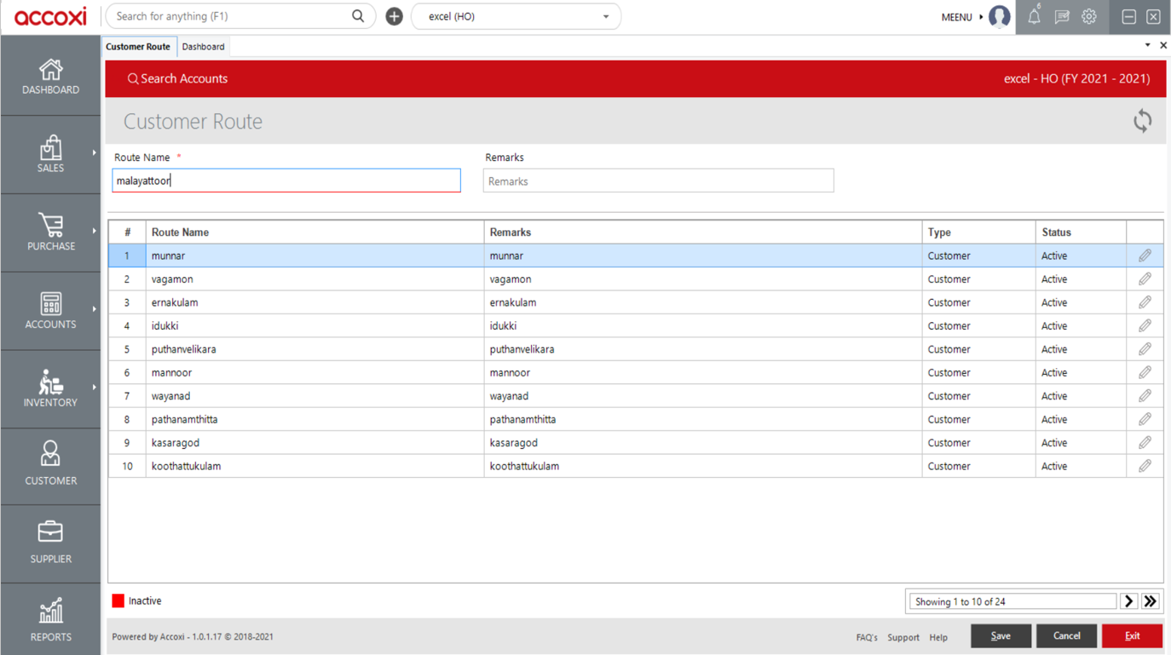Open the excel (HO) company dropdown

point(515,16)
